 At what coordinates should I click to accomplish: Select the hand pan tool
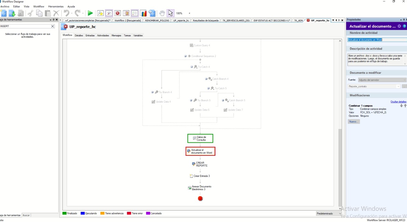pyautogui.click(x=162, y=13)
